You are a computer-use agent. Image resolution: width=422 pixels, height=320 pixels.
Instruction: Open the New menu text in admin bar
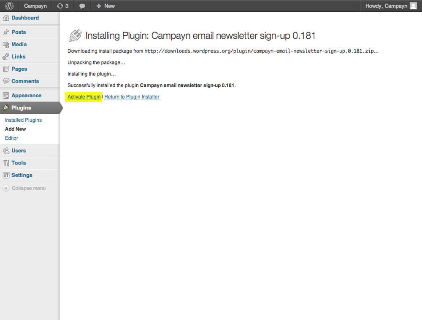[110, 6]
